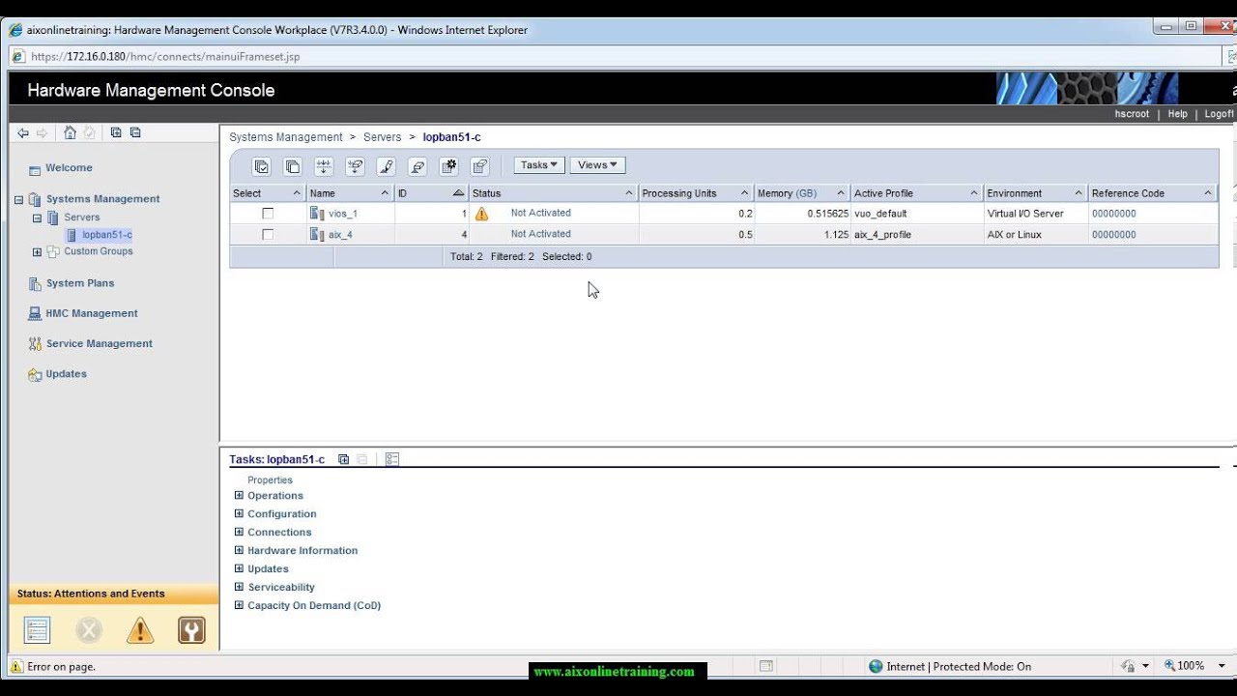Click the Home page house icon
1237x696 pixels.
point(70,132)
